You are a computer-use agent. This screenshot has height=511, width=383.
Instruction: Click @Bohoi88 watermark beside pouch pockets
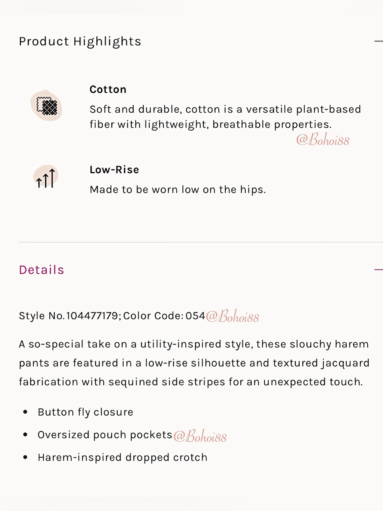(200, 436)
